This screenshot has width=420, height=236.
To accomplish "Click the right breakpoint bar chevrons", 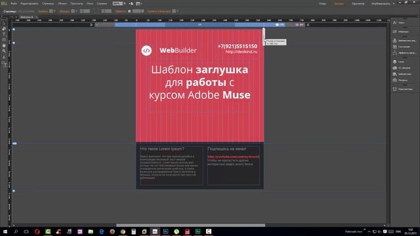I will pos(308,25).
